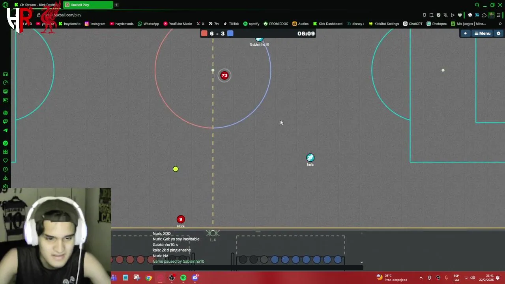Open the browser easy setup menu icon
505x284 pixels.
[499, 15]
